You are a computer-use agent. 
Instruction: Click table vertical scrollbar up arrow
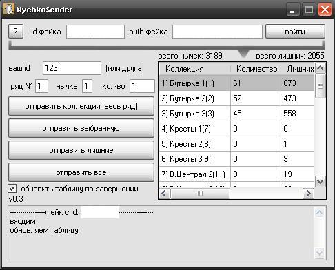pyautogui.click(x=321, y=68)
